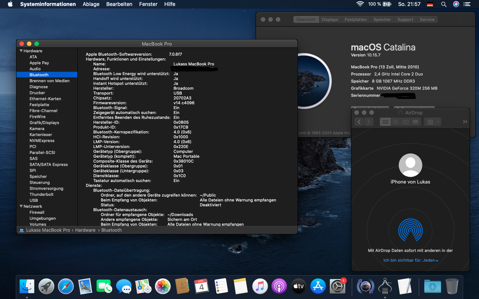Viewport: 479px width, 299px height.
Task: Switch AirDrop to column view
Action: pyautogui.click(x=405, y=122)
